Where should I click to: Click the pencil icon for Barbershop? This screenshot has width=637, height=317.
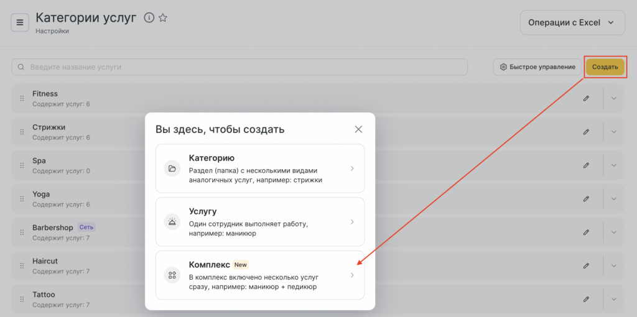586,232
